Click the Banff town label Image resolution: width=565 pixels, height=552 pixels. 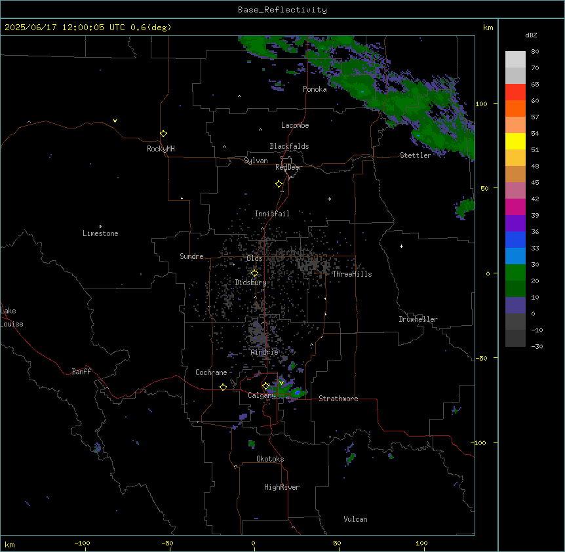(x=81, y=372)
